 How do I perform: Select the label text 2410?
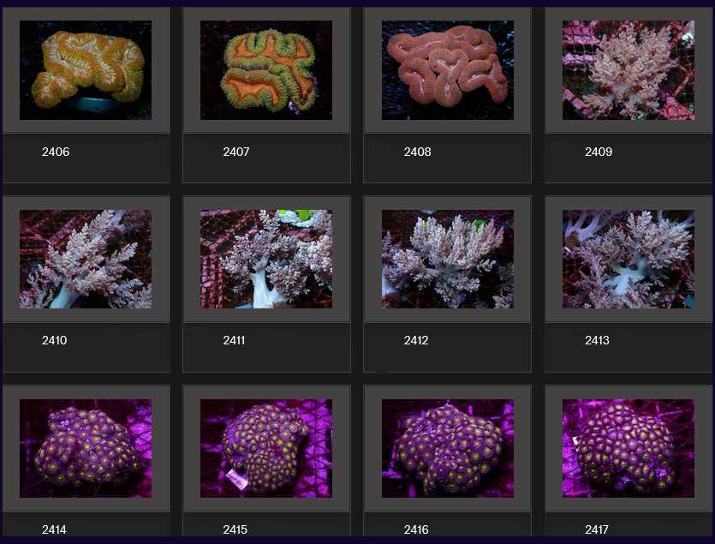point(54,340)
